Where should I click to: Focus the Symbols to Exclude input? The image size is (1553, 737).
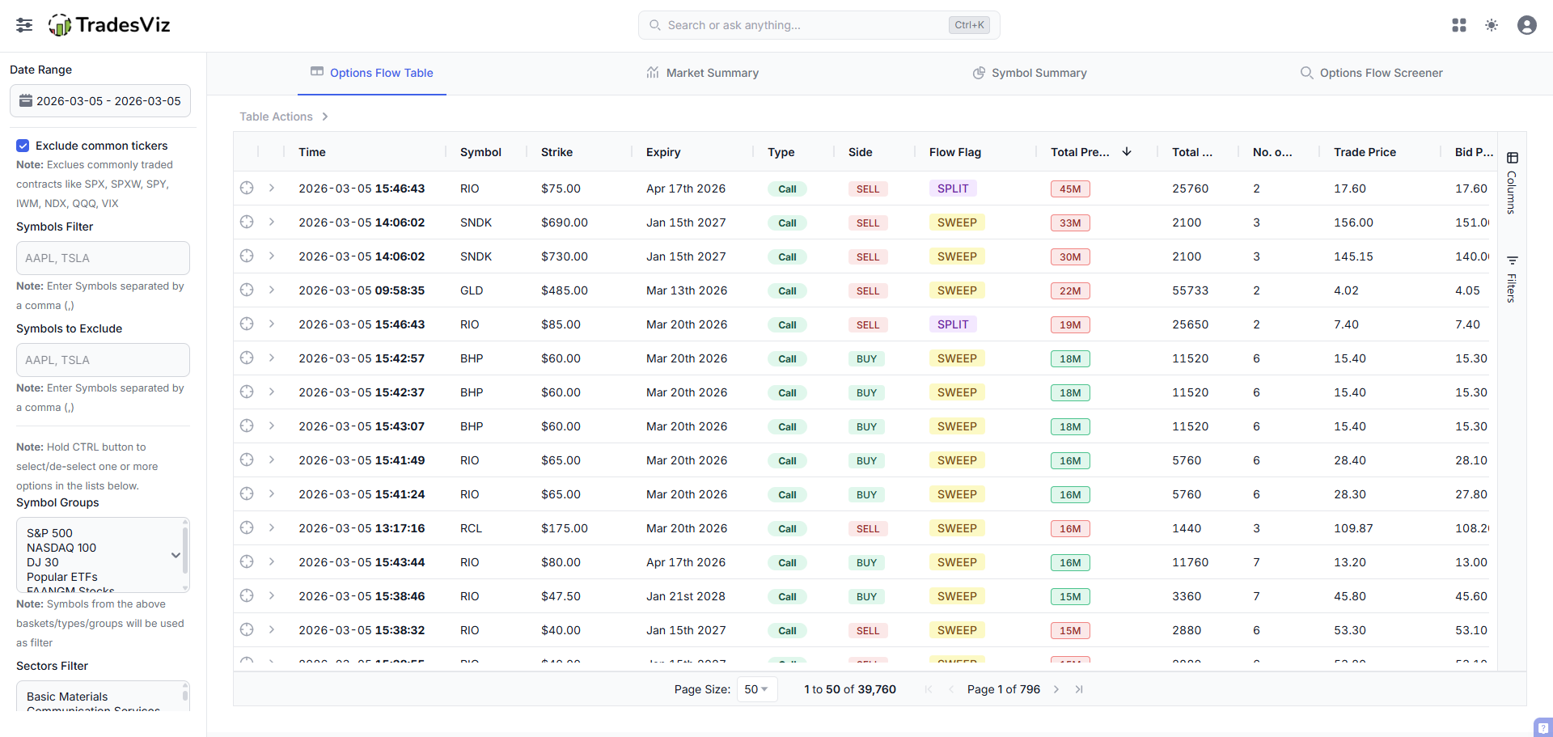click(103, 360)
